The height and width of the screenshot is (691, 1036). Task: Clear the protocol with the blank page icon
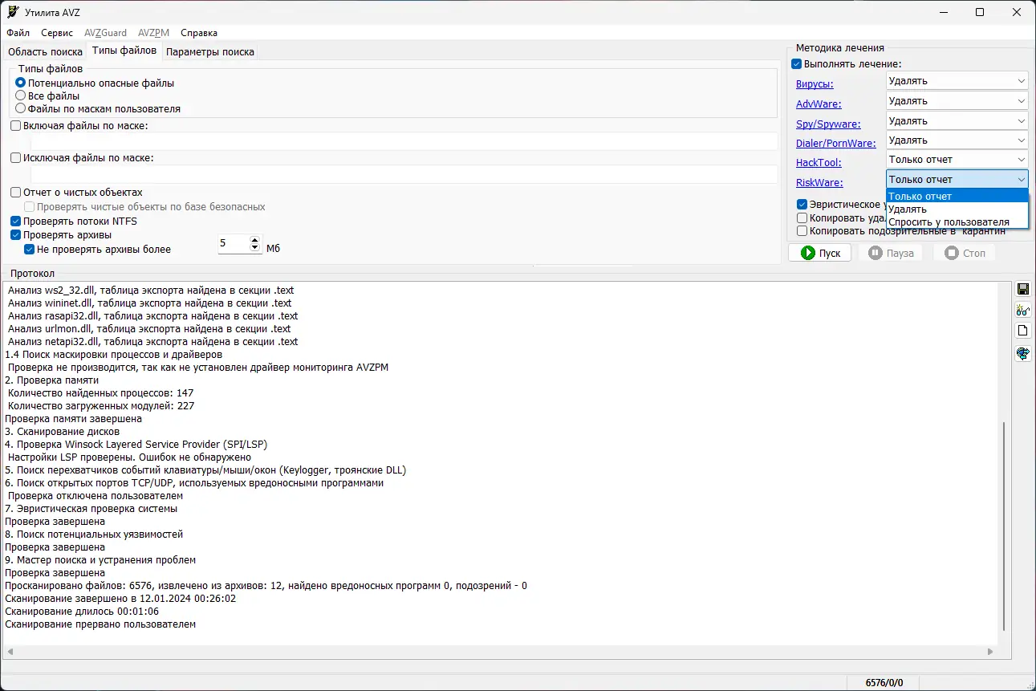[1023, 331]
